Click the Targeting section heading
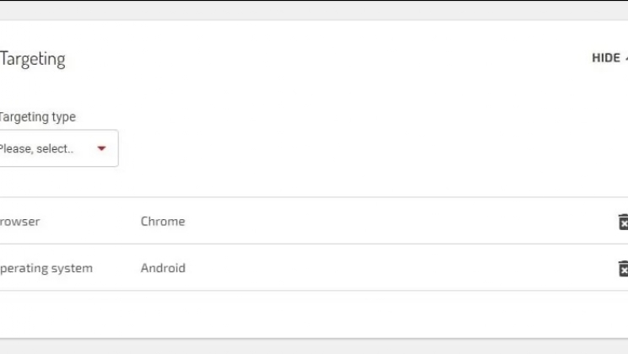 click(x=32, y=59)
